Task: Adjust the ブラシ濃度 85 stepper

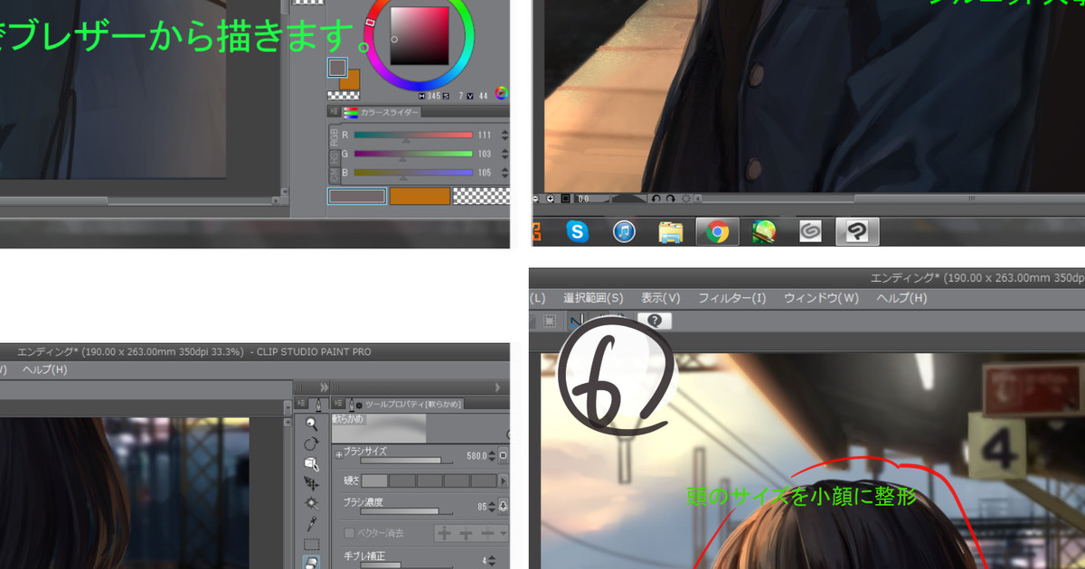Action: tap(491, 506)
